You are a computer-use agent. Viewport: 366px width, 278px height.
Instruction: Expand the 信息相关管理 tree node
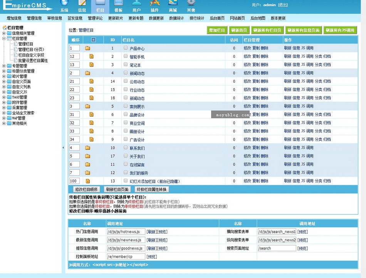[x=4, y=33]
